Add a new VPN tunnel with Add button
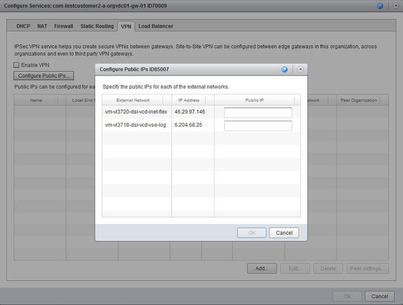 coord(262,268)
